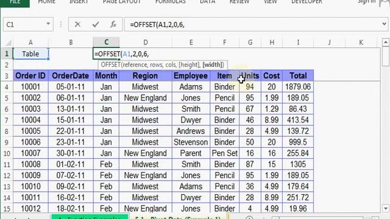Select item cell 'Pen Set'
The image size is (390, 219).
[225, 153]
